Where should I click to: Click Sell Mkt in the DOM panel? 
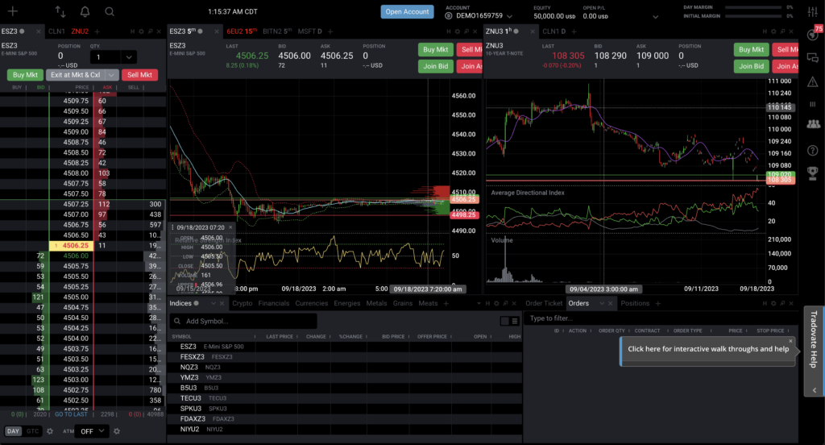pos(139,75)
